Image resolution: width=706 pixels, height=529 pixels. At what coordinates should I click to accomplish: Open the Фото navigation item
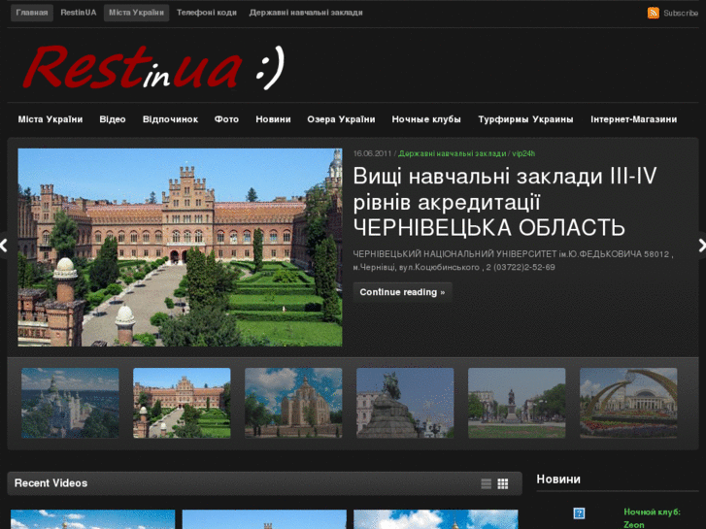point(226,119)
